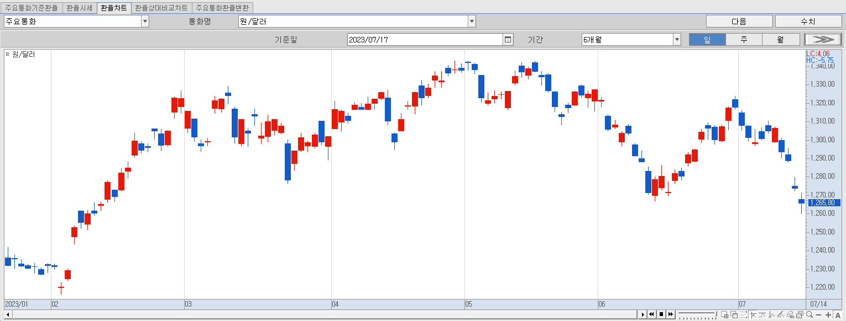This screenshot has height=321, width=846.
Task: Click the horizontal scrollbar track below the chart
Action: (323, 314)
